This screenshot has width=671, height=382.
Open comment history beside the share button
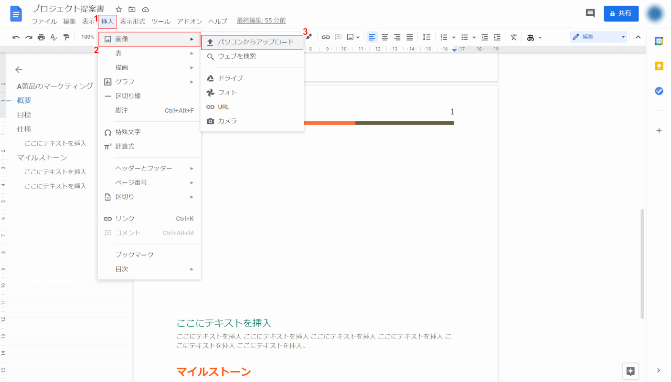[x=590, y=13]
